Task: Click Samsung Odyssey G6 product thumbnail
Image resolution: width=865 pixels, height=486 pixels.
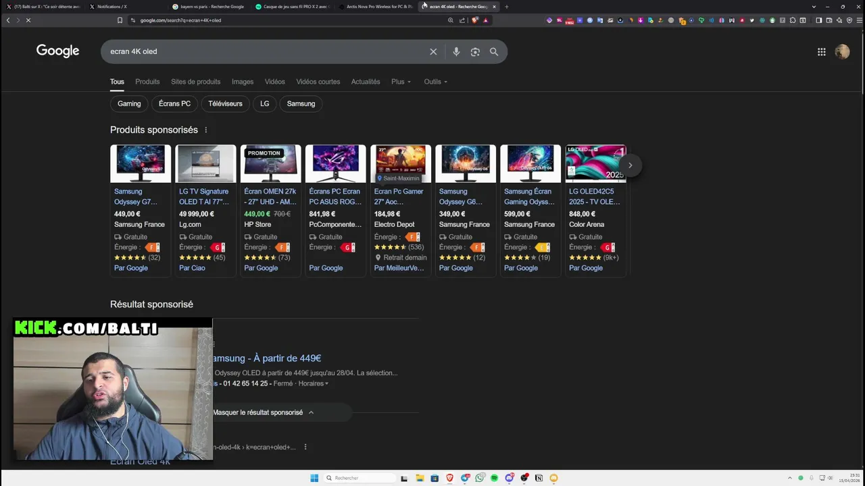Action: (466, 164)
